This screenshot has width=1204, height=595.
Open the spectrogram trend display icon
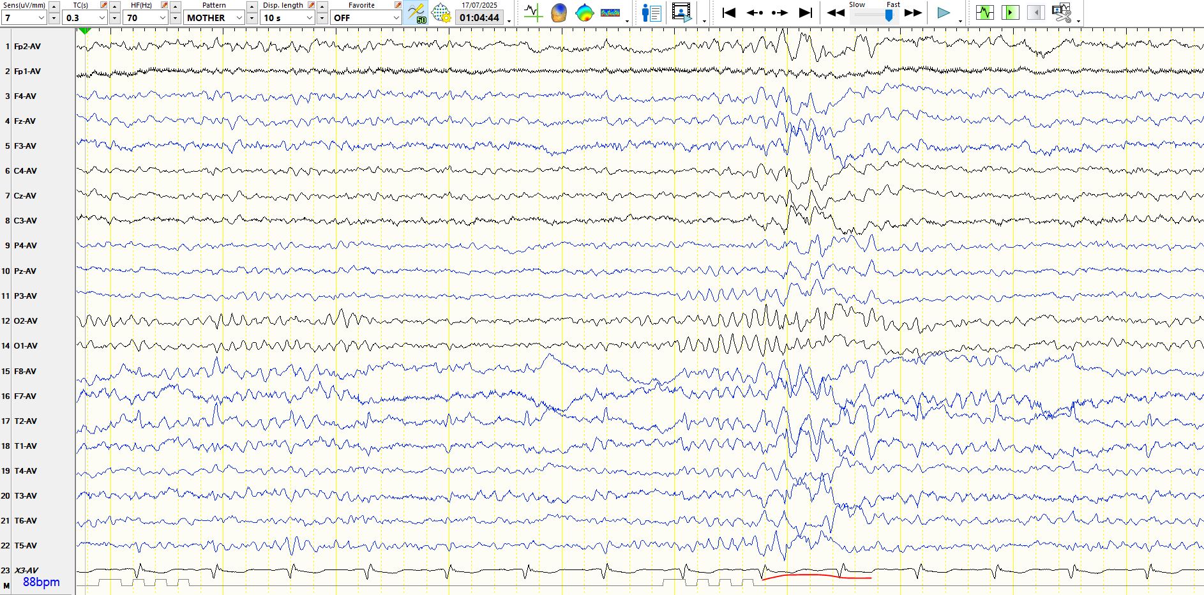coord(610,13)
